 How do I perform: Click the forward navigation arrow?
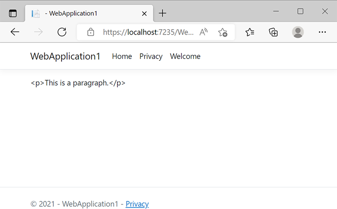[x=39, y=32]
